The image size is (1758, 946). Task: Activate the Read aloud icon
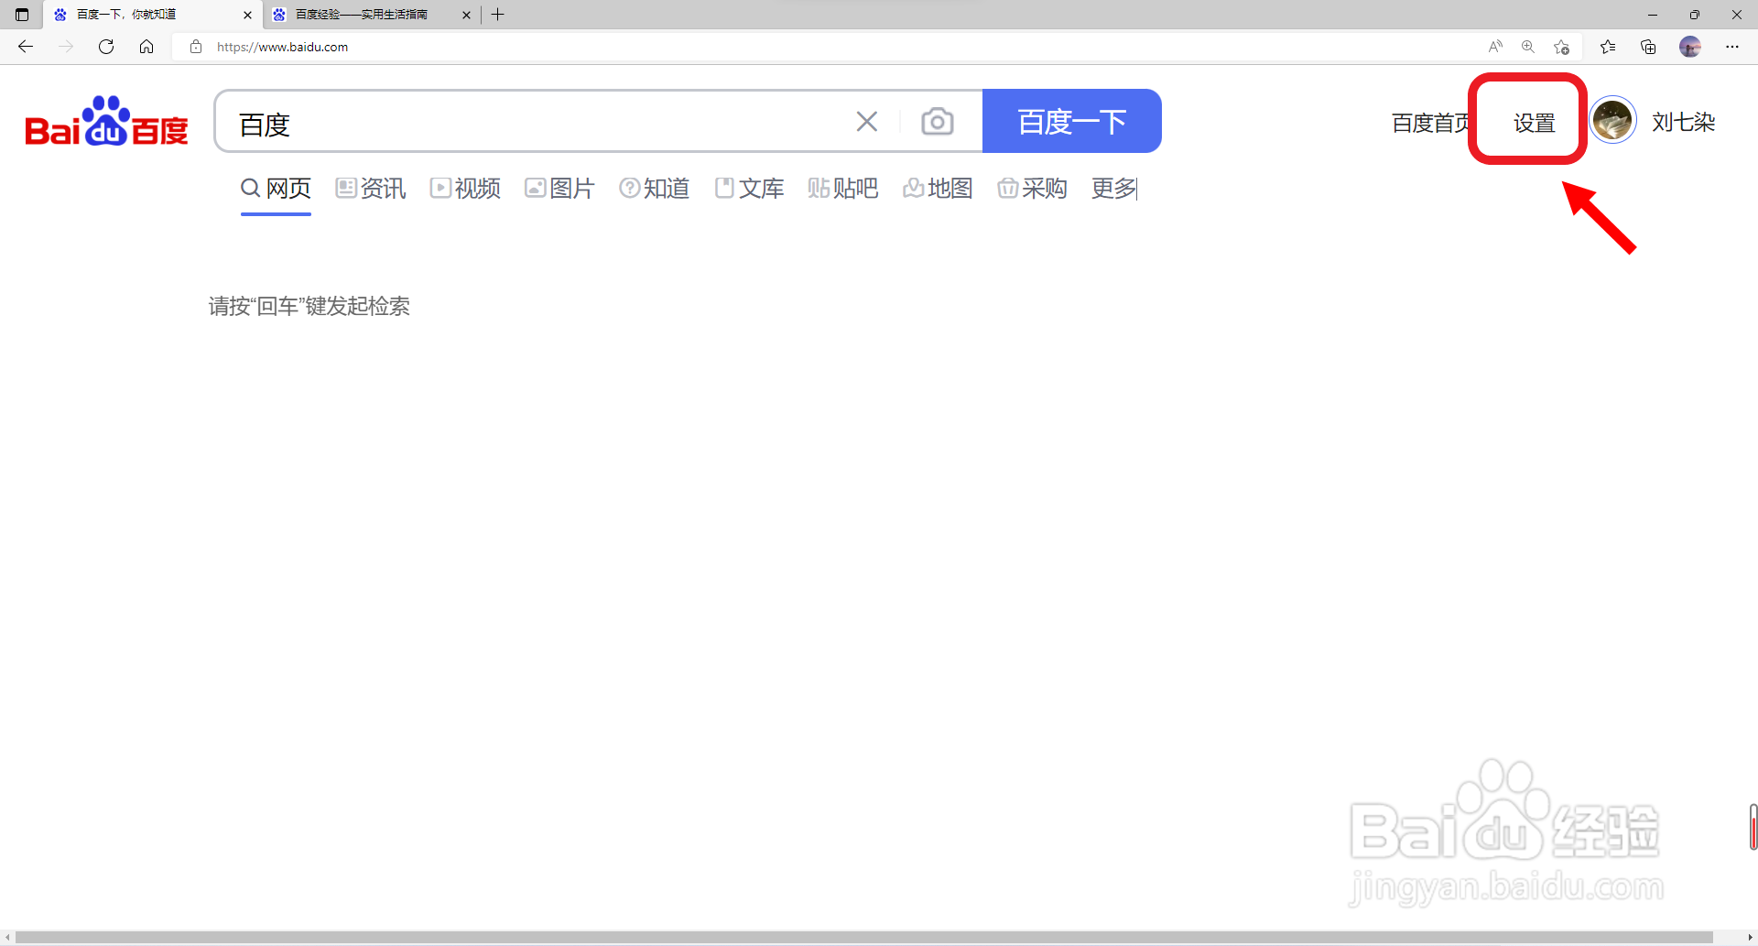[1495, 47]
